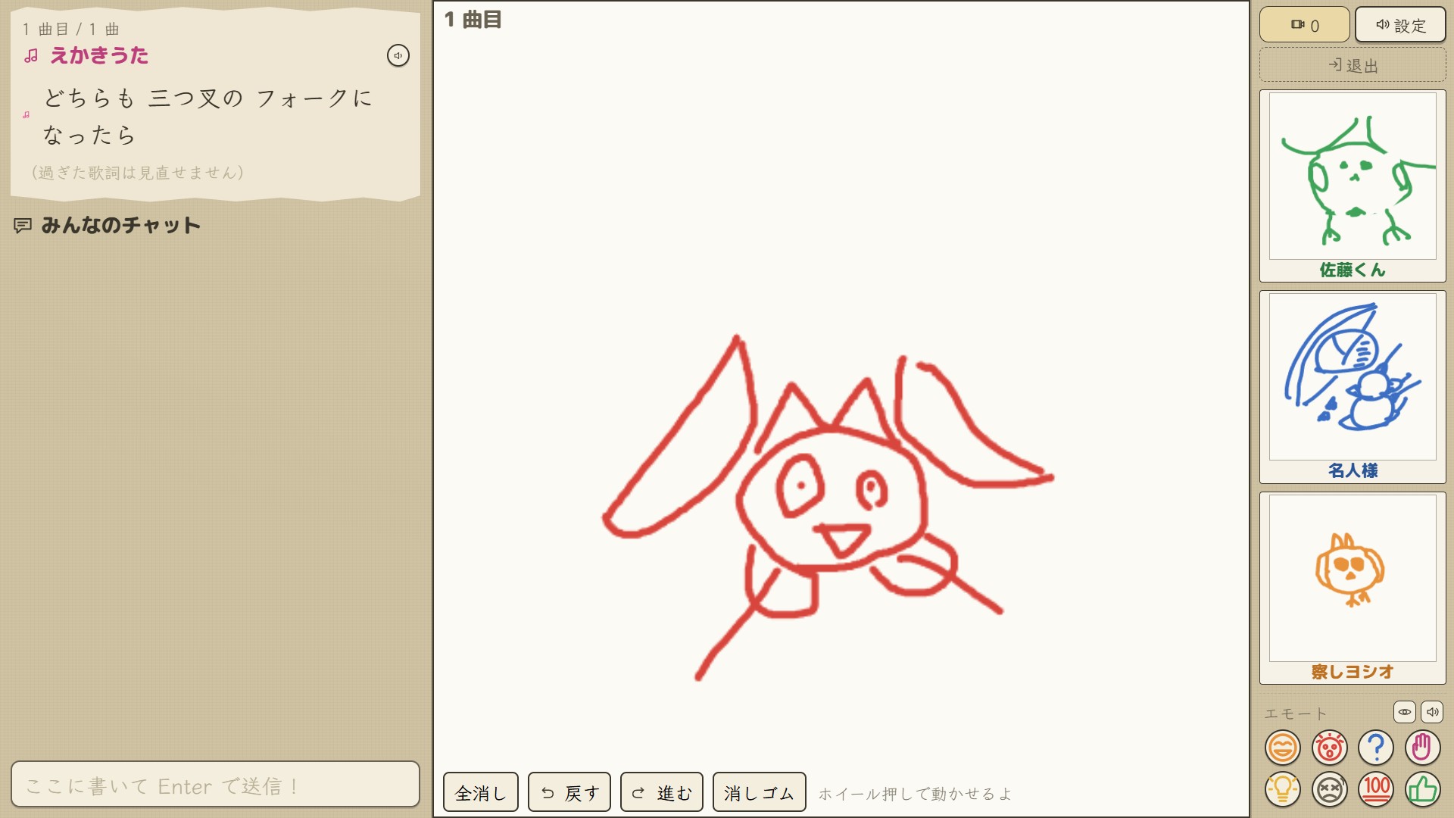Toggle emote sound with the speaker icon
The height and width of the screenshot is (818, 1454).
coord(1432,712)
